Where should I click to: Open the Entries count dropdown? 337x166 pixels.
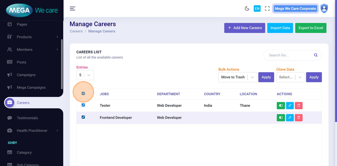click(x=85, y=75)
